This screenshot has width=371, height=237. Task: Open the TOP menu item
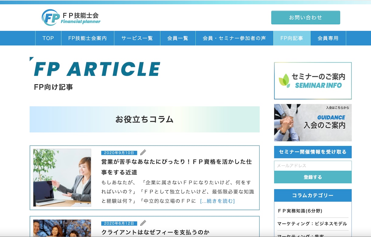(48, 38)
